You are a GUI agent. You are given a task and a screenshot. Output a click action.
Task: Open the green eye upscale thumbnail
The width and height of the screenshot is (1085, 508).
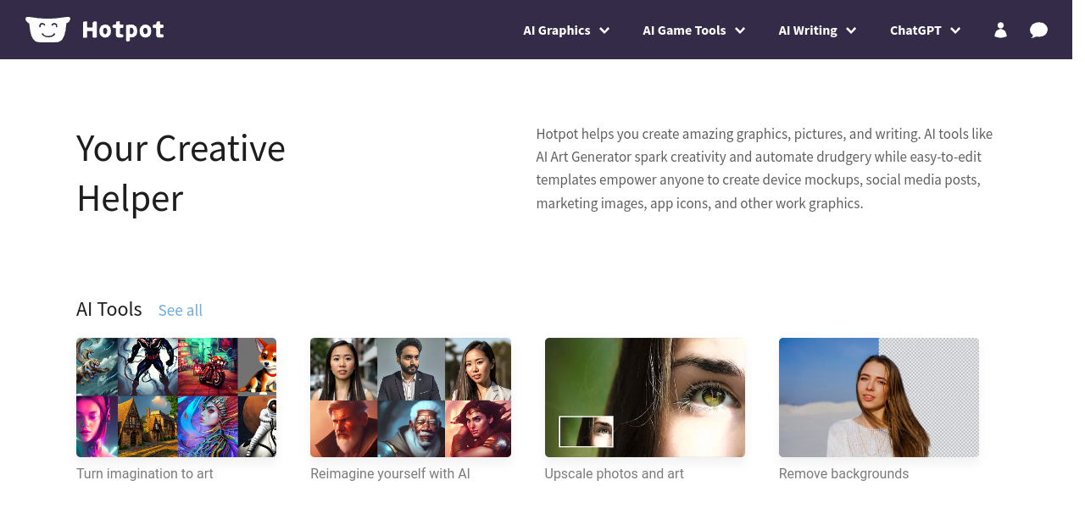pos(644,397)
